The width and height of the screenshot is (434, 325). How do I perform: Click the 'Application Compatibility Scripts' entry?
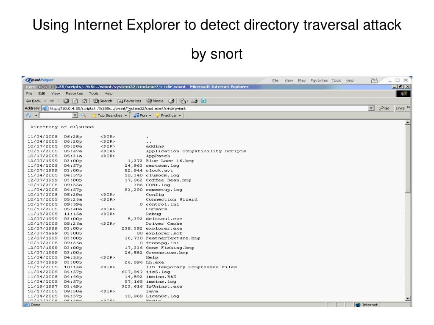196,151
